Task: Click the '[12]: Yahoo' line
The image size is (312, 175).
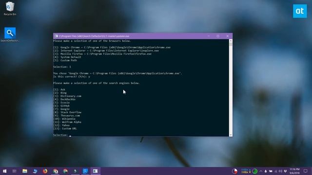Action: tap(61, 125)
